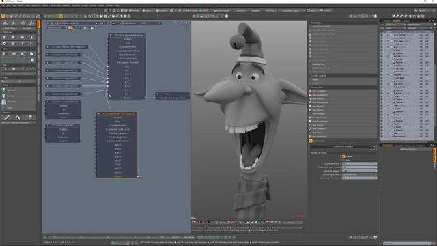This screenshot has width=437, height=246.
Task: Toggle the Auto Connect orange checkbox
Action: [x=311, y=141]
